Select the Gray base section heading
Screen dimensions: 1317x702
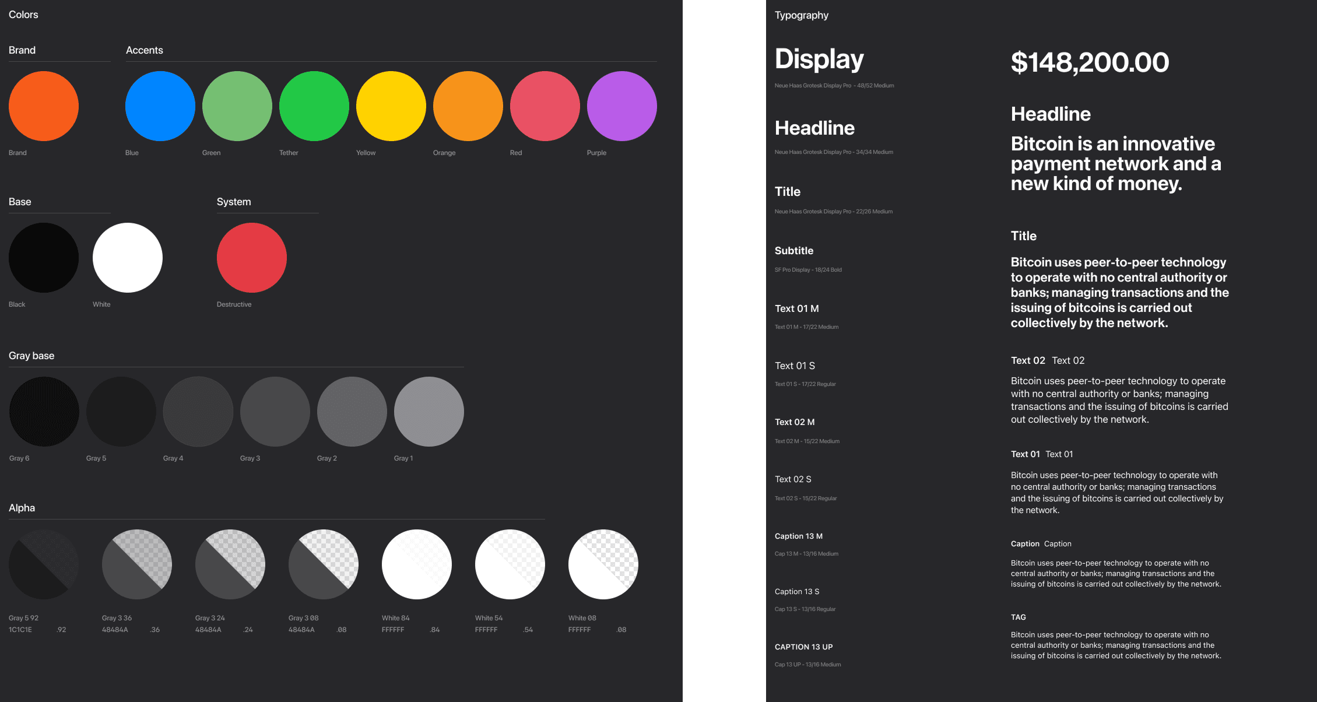pos(31,356)
